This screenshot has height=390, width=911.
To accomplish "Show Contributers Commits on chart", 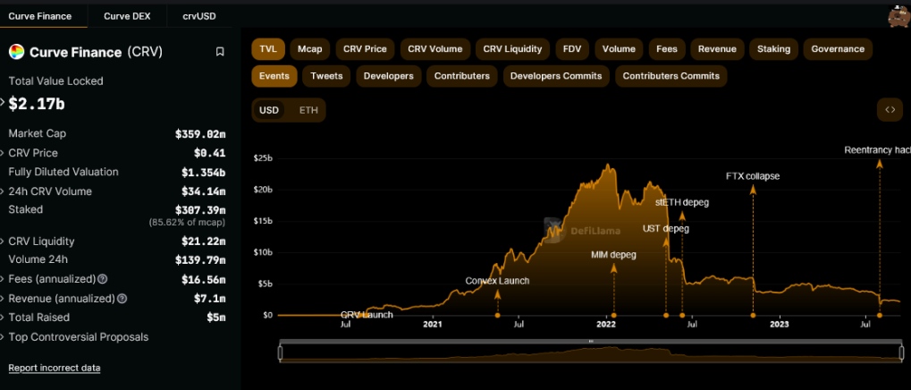I will point(671,75).
